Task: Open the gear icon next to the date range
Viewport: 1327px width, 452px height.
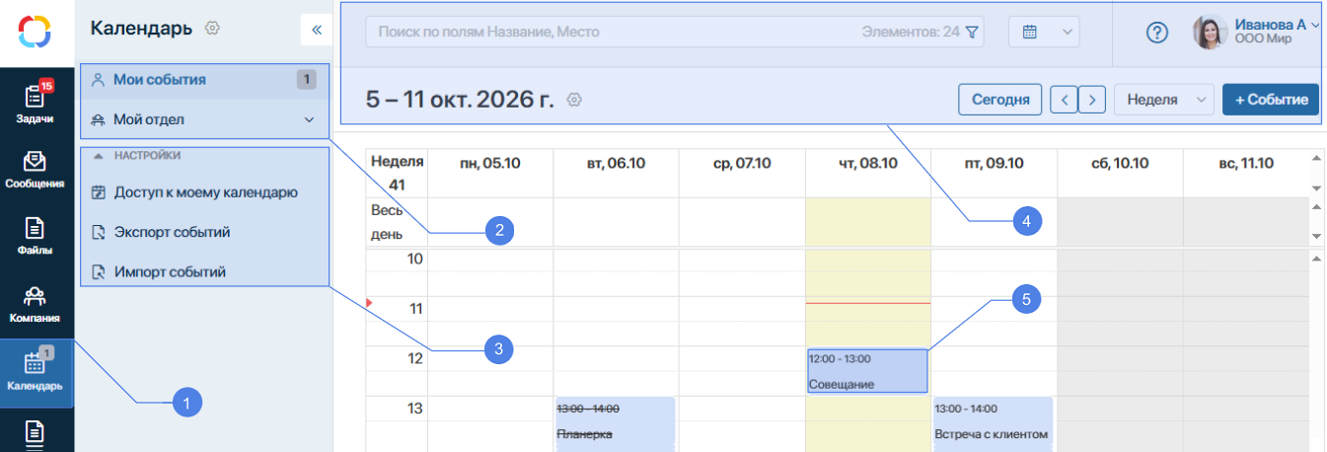Action: (x=576, y=100)
